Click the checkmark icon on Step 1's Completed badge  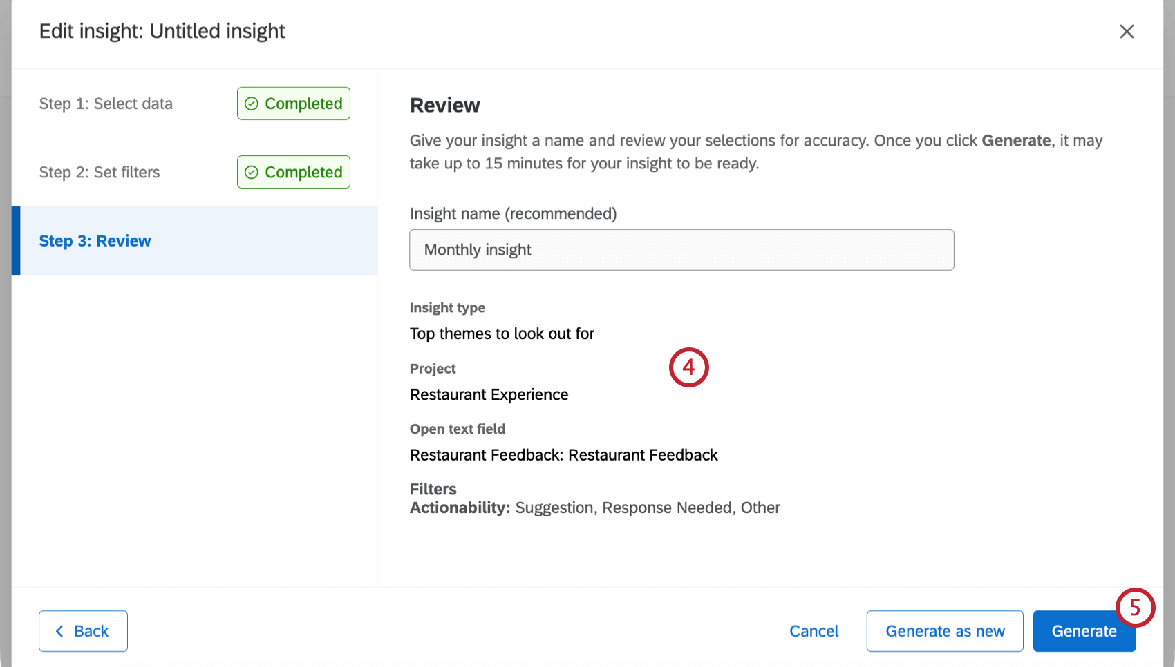pyautogui.click(x=253, y=104)
